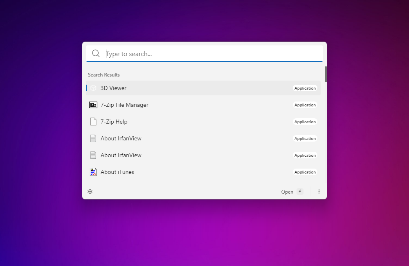Select the 7-Zip Help result text

point(114,122)
